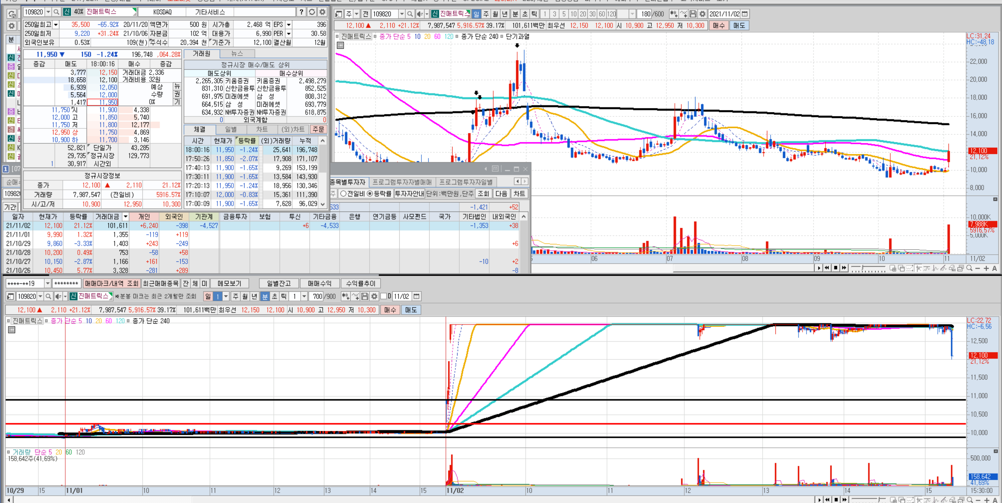Open stock code dropdown in top-left panel
This screenshot has width=1002, height=503.
click(48, 12)
